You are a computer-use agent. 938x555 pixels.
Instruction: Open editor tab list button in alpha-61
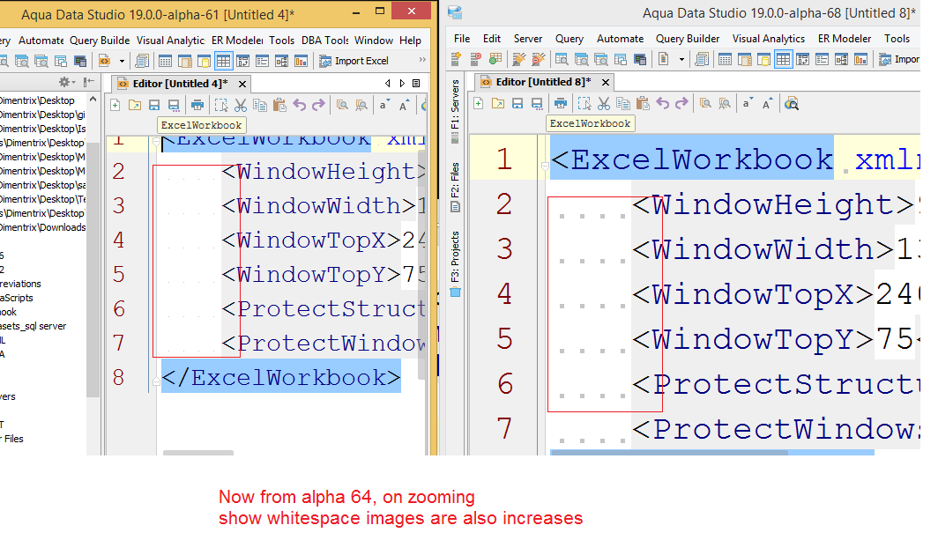416,83
